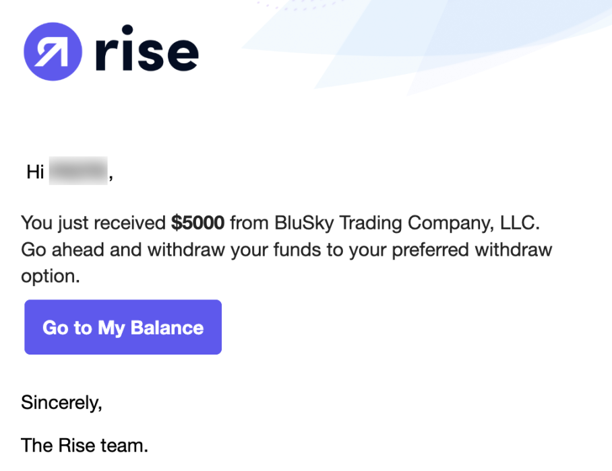Click the word "from" before BluSky
This screenshot has height=471, width=612.
pyautogui.click(x=249, y=223)
